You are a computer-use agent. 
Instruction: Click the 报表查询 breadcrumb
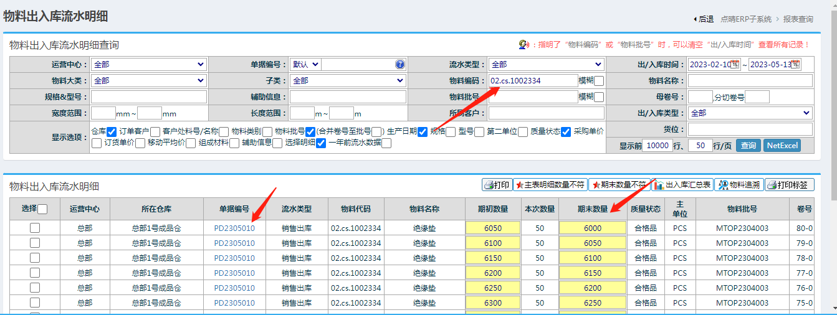(798, 19)
